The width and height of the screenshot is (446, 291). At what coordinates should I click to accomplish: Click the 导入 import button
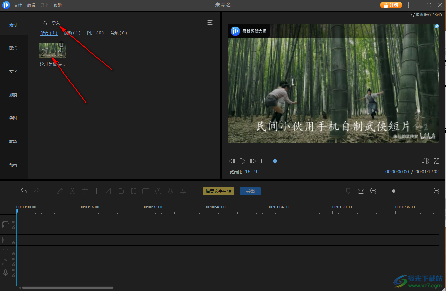click(x=56, y=23)
